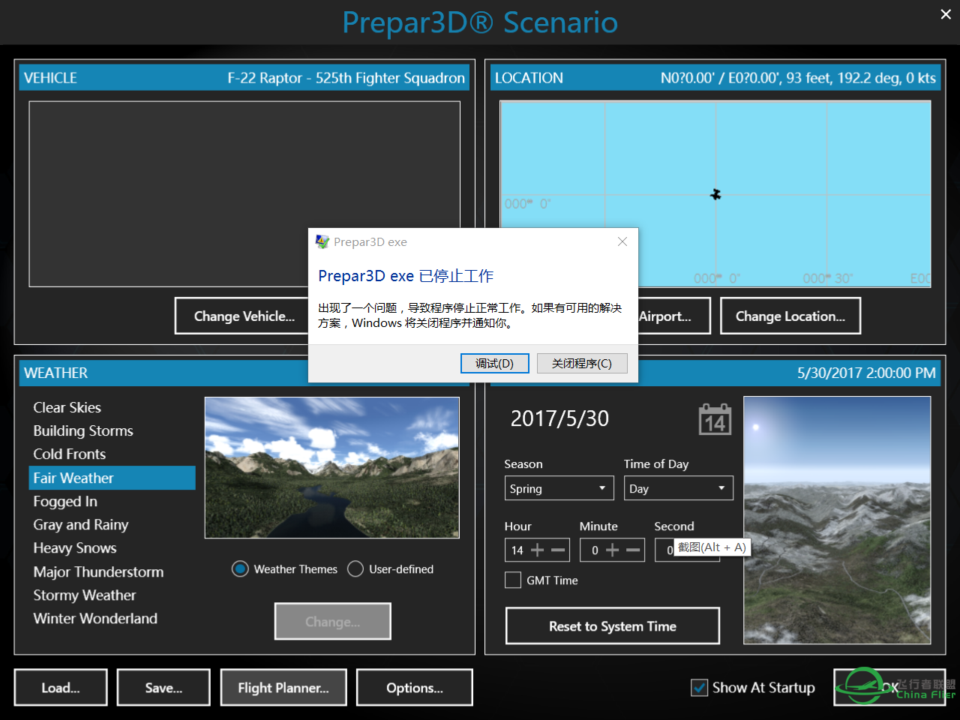
Task: Close the Prepar3D Scenario window
Action: coord(946,14)
